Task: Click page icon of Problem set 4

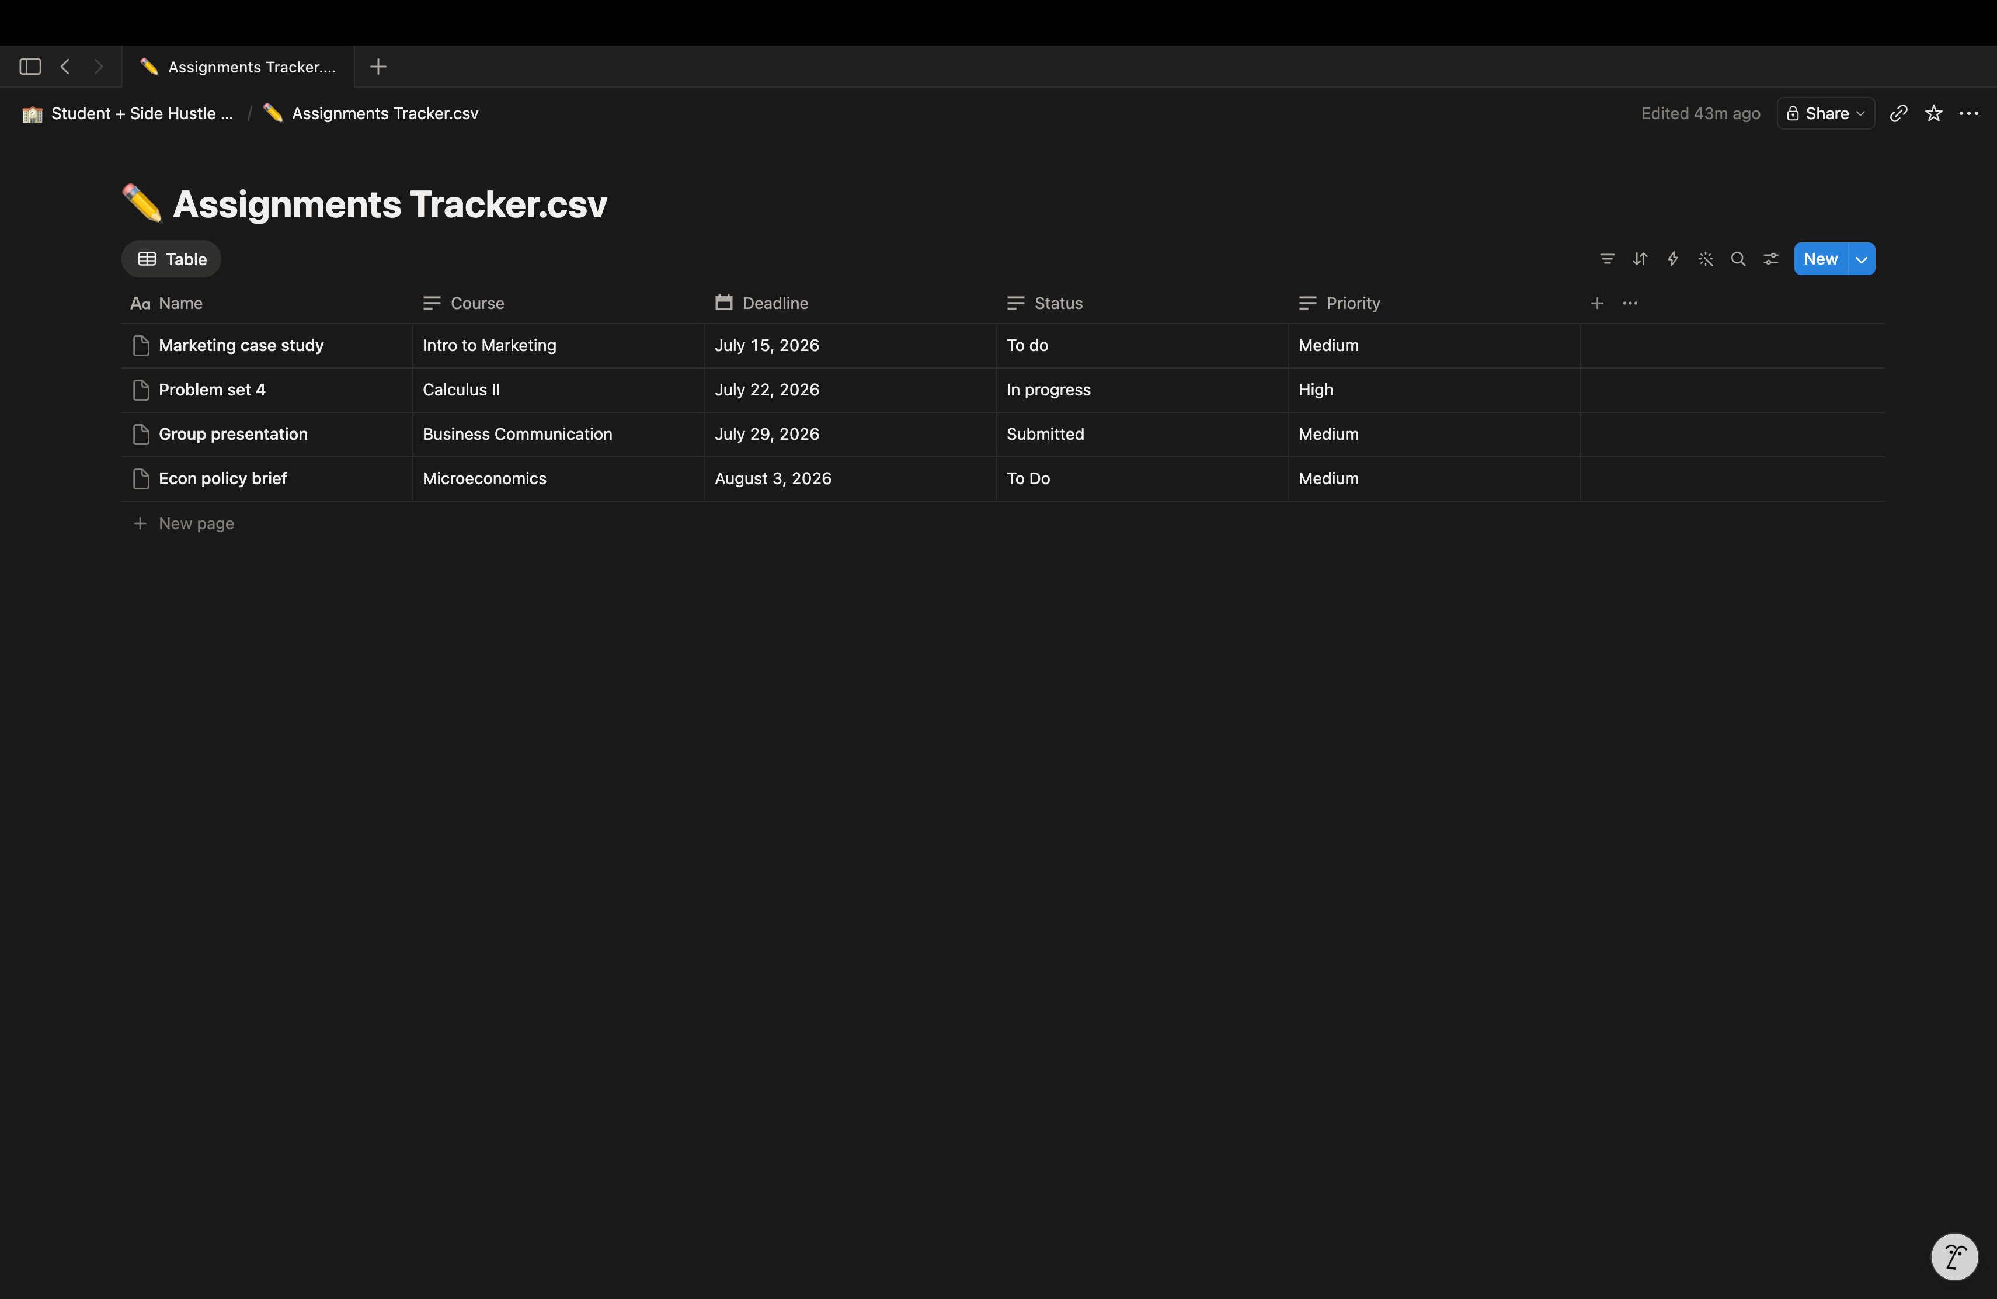Action: pos(141,390)
